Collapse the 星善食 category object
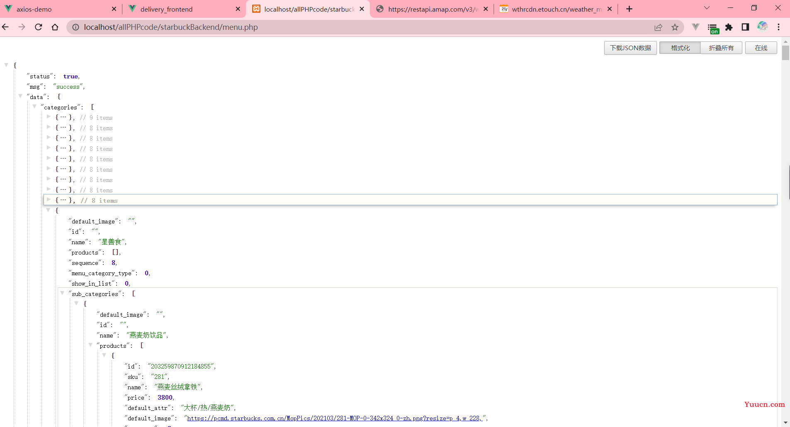This screenshot has height=427, width=790. point(49,210)
